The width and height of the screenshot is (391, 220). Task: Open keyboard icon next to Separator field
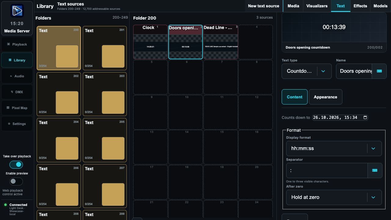pos(375,170)
